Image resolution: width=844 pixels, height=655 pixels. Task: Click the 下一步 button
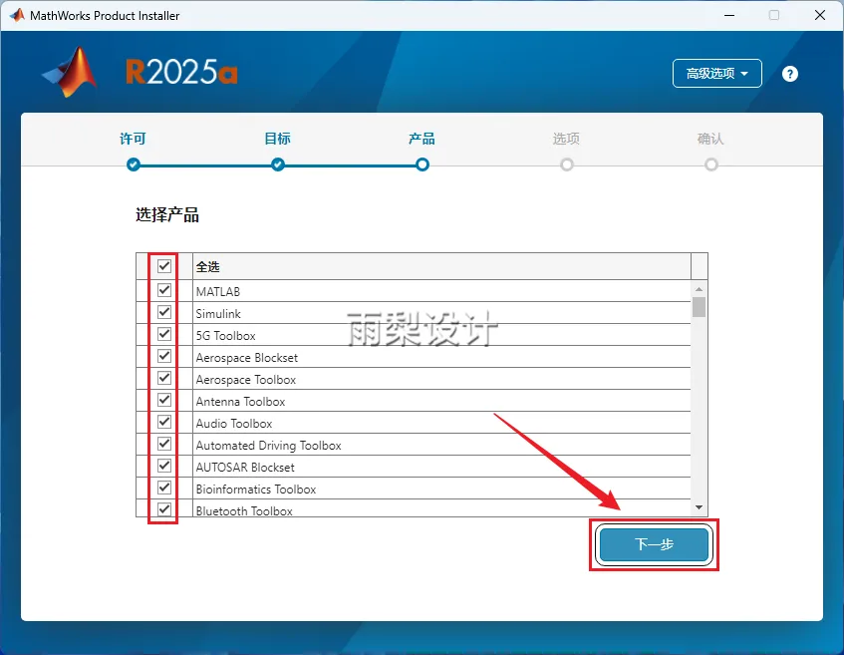pyautogui.click(x=654, y=544)
